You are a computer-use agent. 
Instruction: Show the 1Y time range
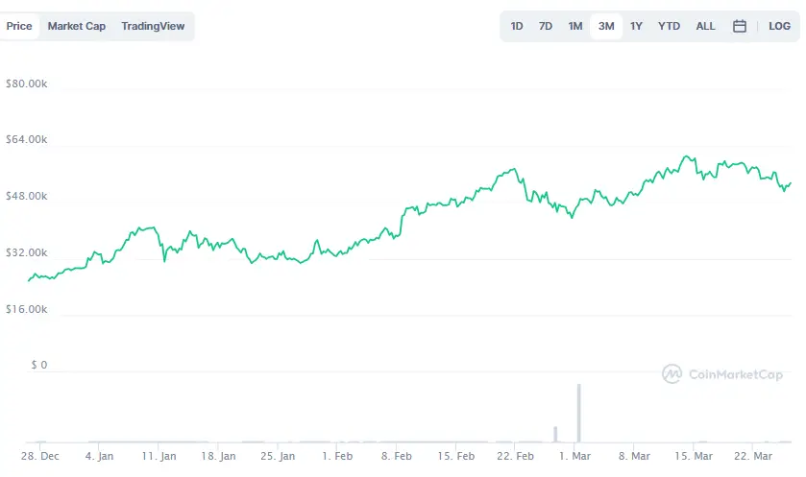[x=636, y=26]
